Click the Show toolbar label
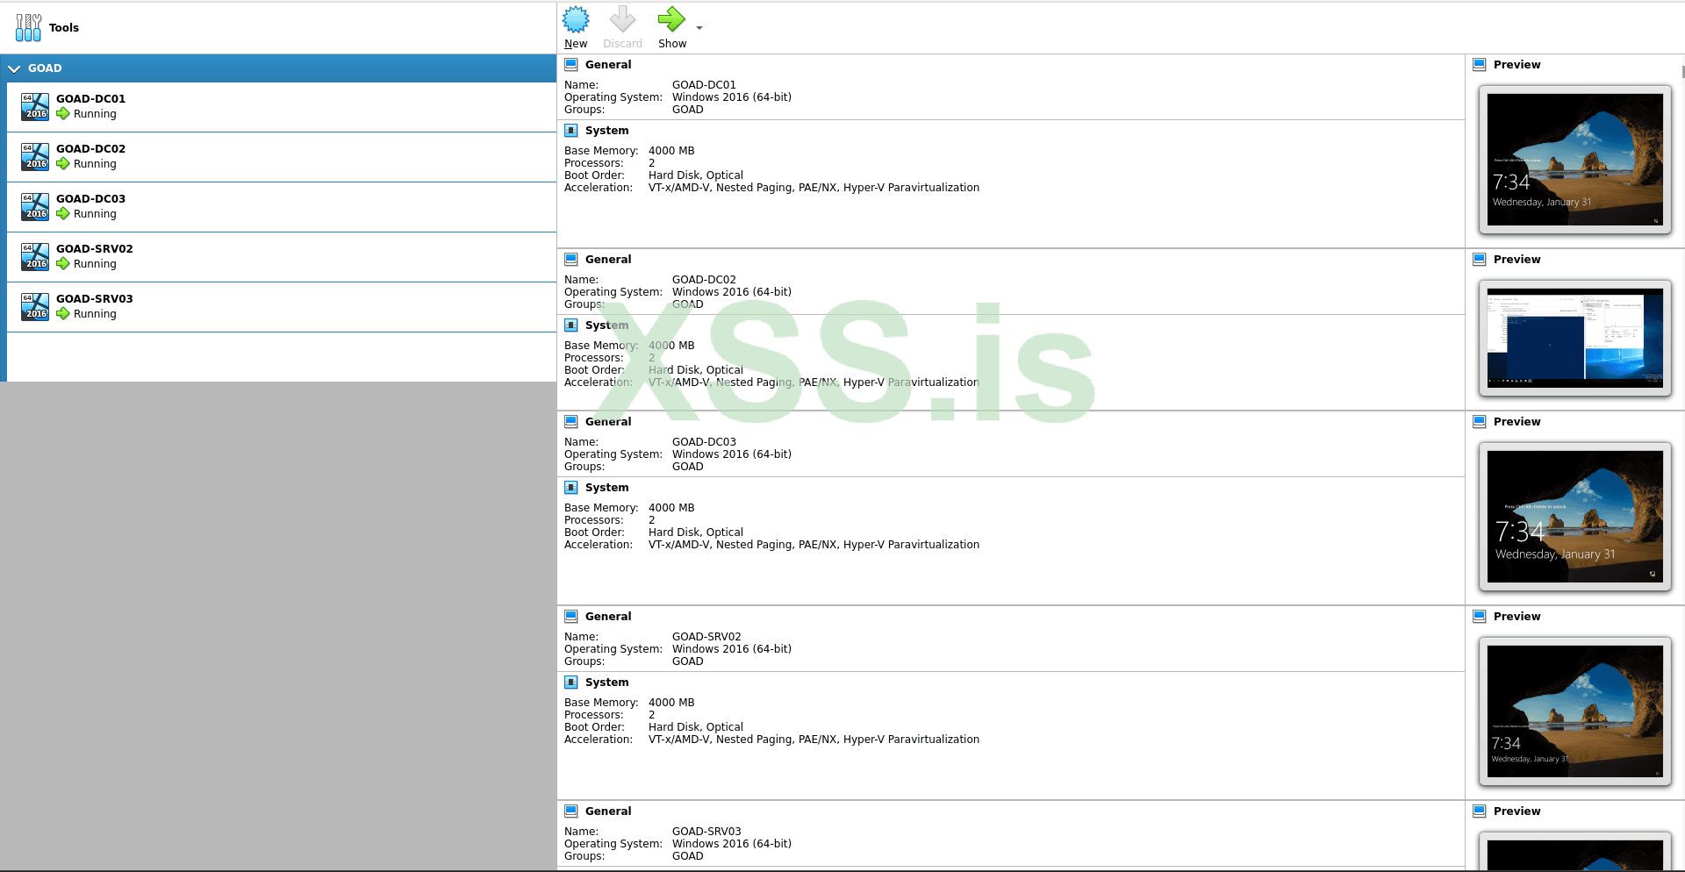Image resolution: width=1685 pixels, height=872 pixels. pos(672,44)
